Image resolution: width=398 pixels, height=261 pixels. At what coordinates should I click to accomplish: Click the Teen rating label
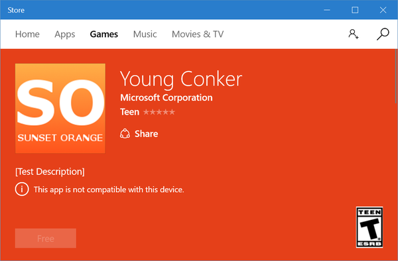pyautogui.click(x=130, y=112)
